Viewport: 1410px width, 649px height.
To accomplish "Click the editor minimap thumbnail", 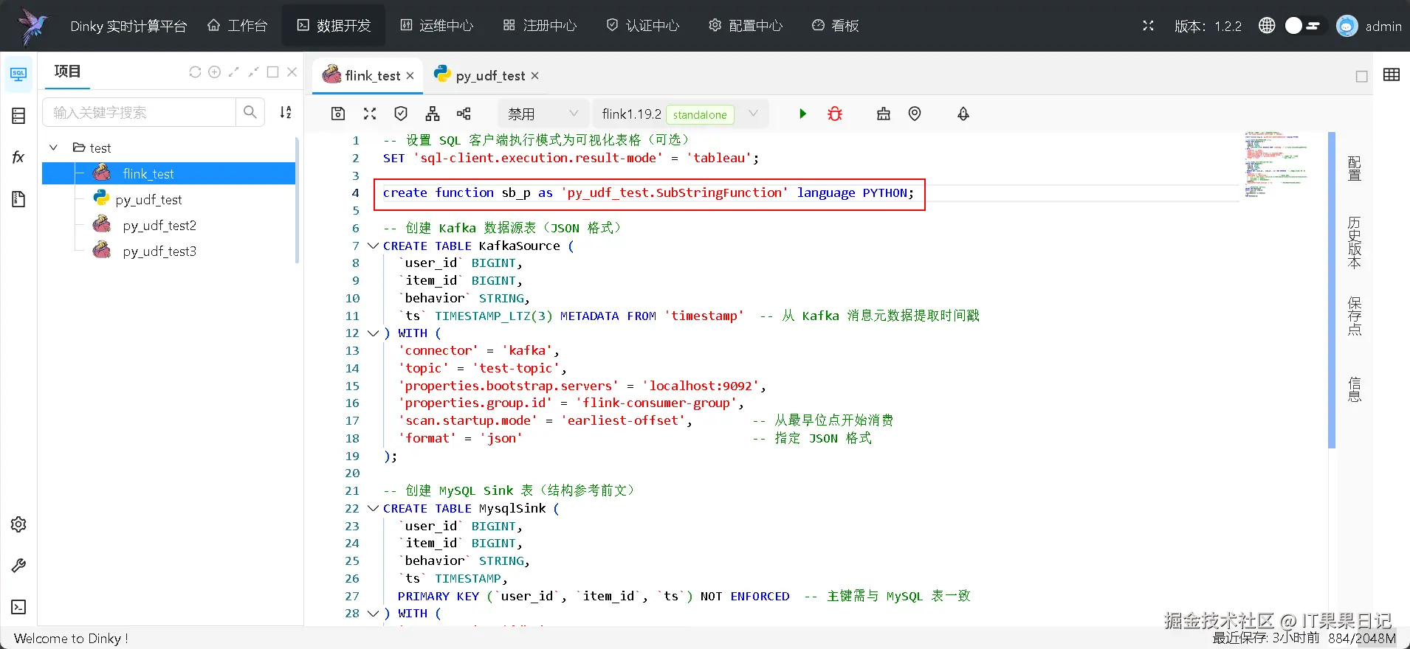I will click(x=1276, y=164).
